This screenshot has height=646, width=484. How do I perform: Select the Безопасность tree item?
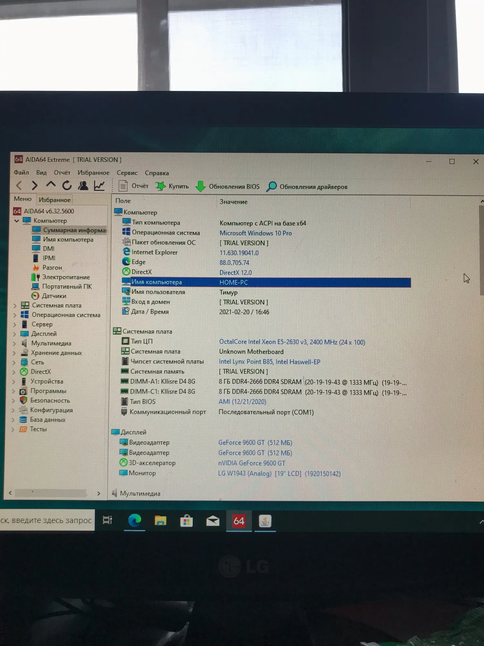45,401
